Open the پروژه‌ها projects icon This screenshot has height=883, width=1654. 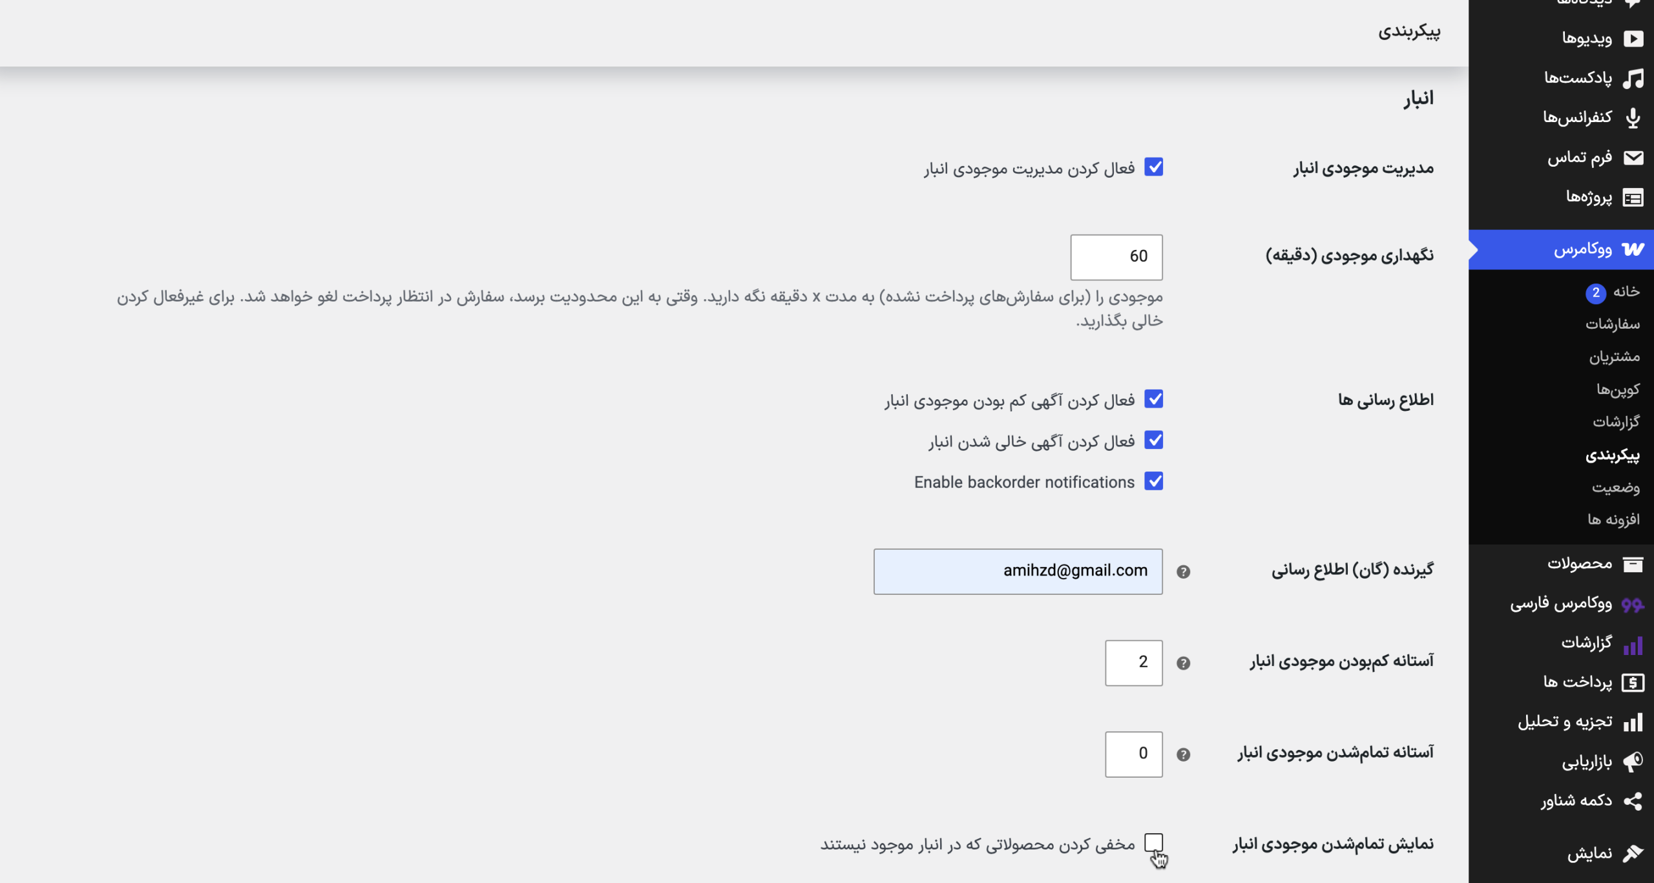click(x=1633, y=198)
